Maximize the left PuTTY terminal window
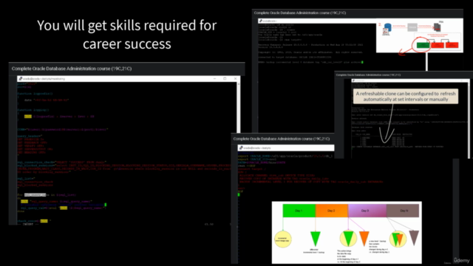This screenshot has height=266, width=473. click(225, 79)
